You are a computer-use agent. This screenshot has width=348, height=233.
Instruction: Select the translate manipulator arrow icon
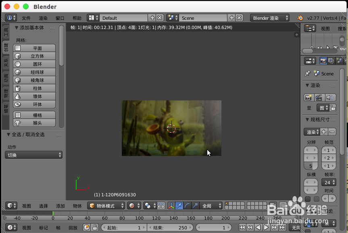[179, 206]
